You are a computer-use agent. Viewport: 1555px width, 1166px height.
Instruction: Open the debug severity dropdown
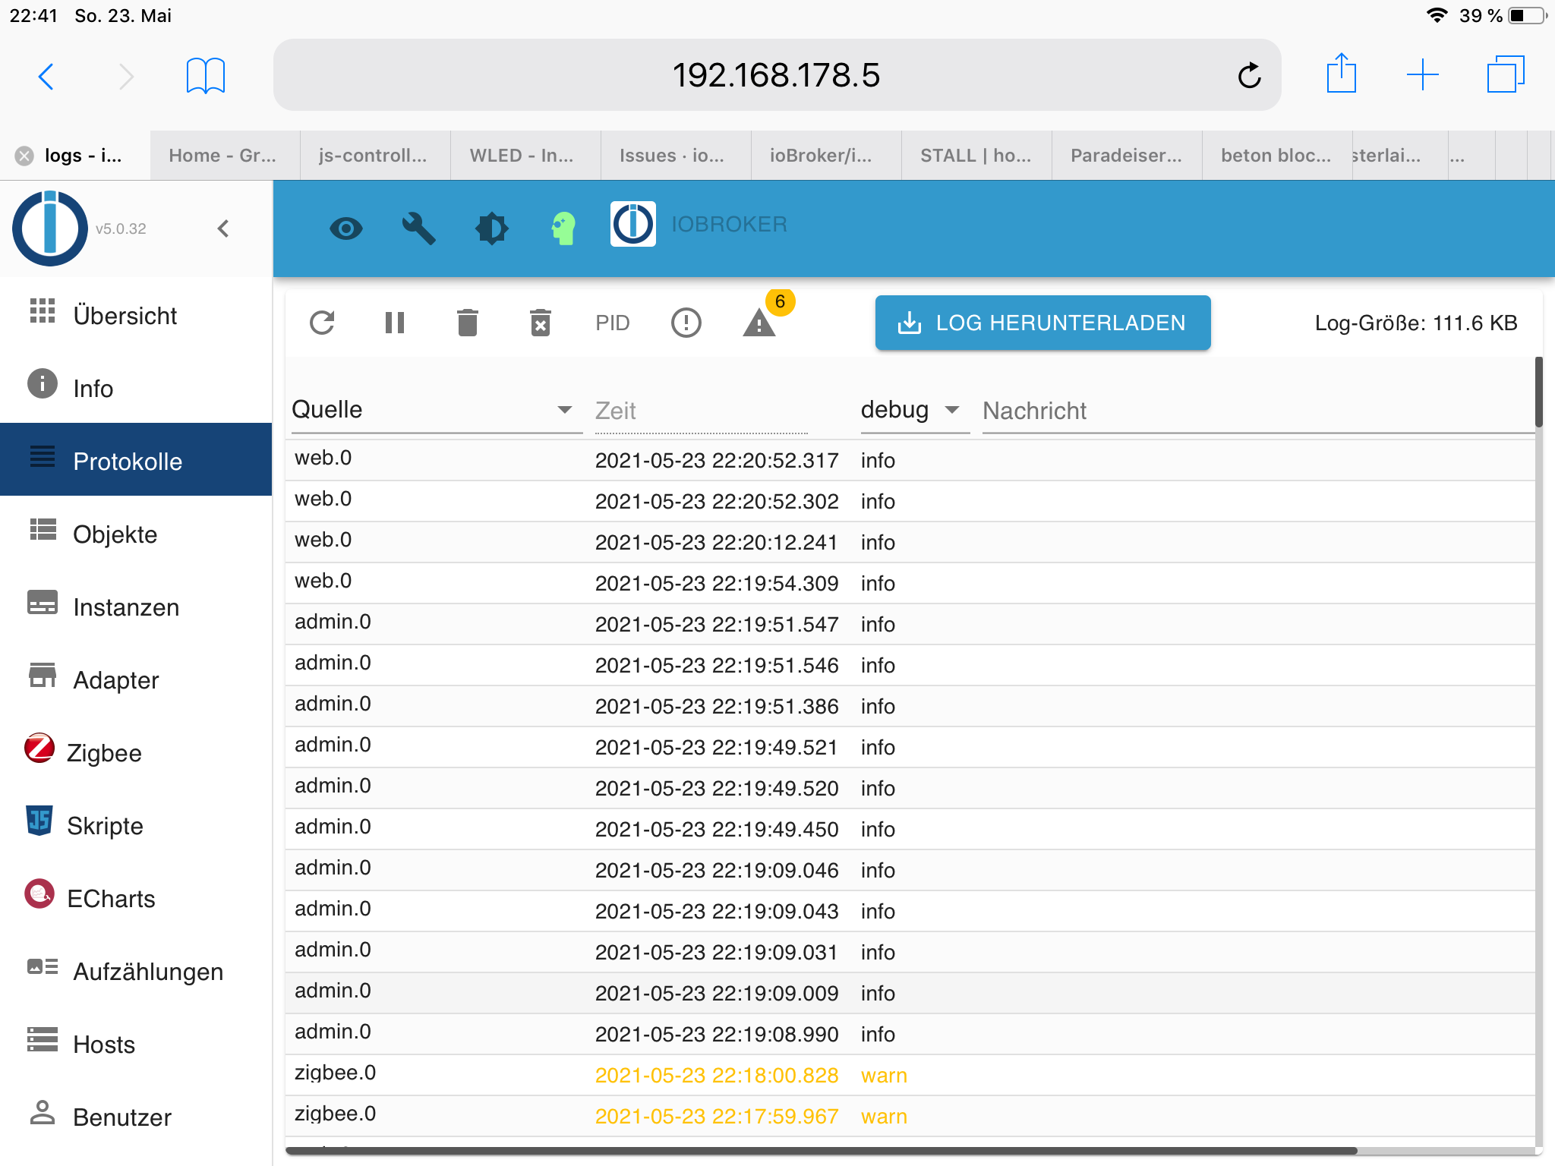[x=914, y=409]
